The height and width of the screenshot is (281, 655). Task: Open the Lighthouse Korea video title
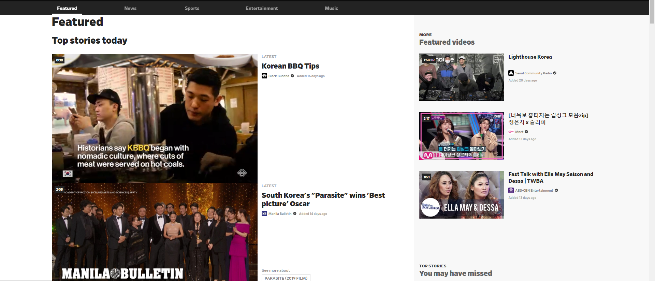530,57
